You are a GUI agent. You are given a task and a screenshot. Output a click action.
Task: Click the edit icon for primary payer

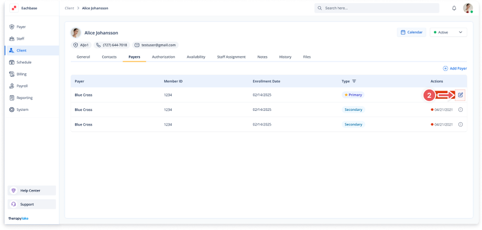click(x=461, y=95)
